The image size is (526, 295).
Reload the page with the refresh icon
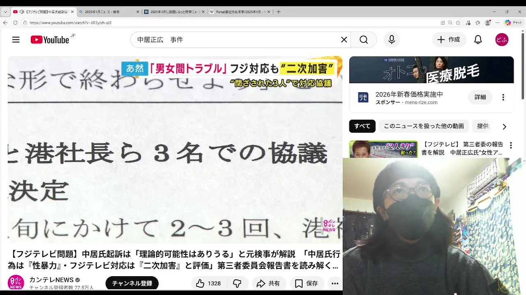pyautogui.click(x=16, y=23)
